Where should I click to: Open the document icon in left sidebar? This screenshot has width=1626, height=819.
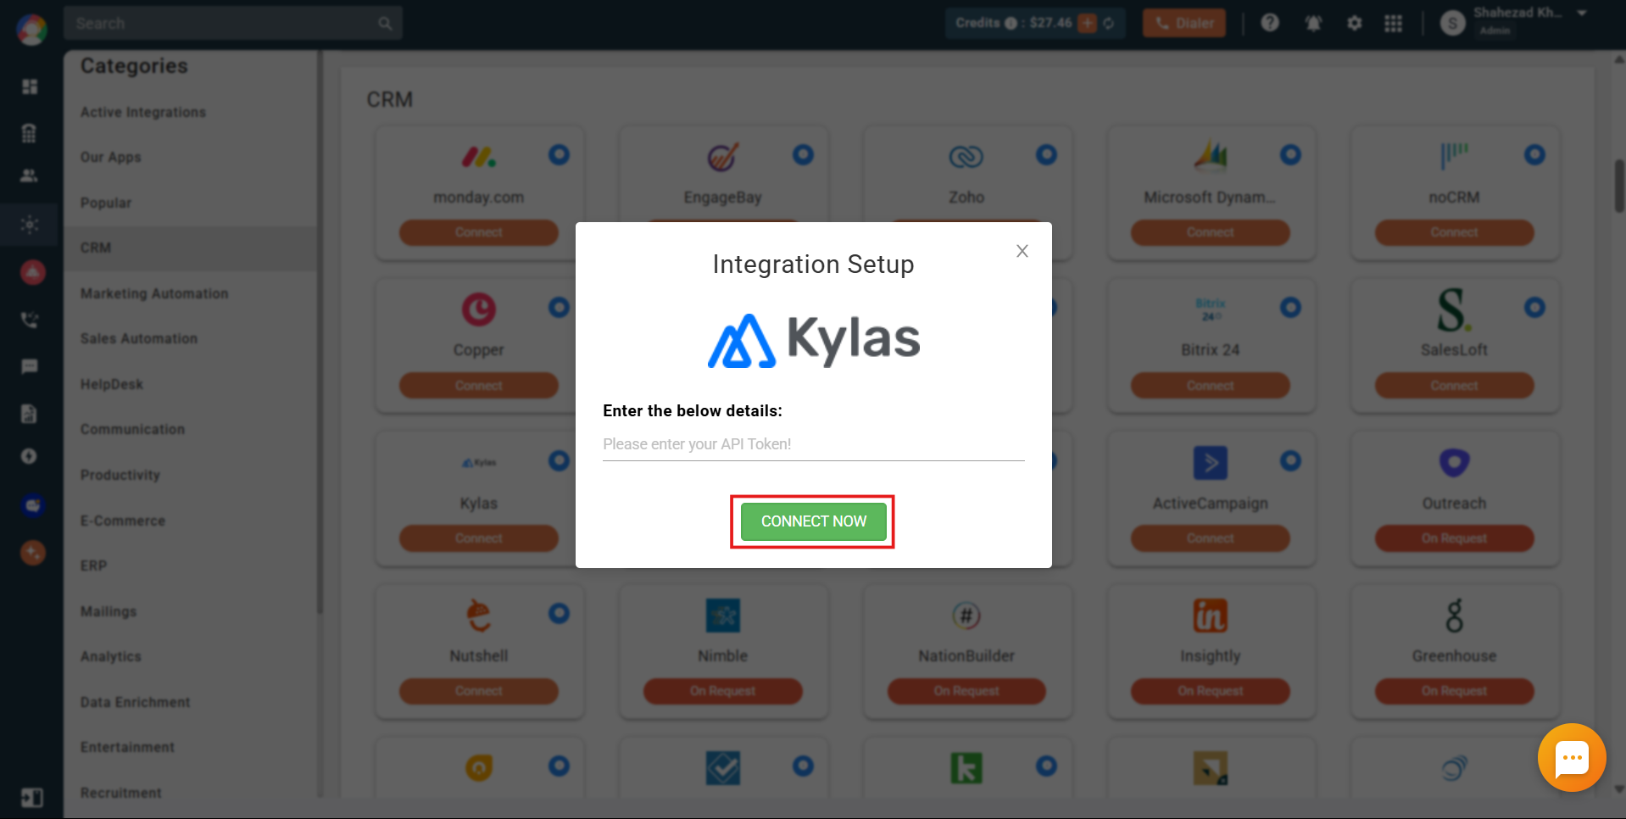pyautogui.click(x=30, y=413)
